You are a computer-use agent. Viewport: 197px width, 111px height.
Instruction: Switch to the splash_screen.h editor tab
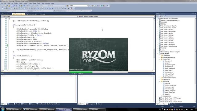6,14
